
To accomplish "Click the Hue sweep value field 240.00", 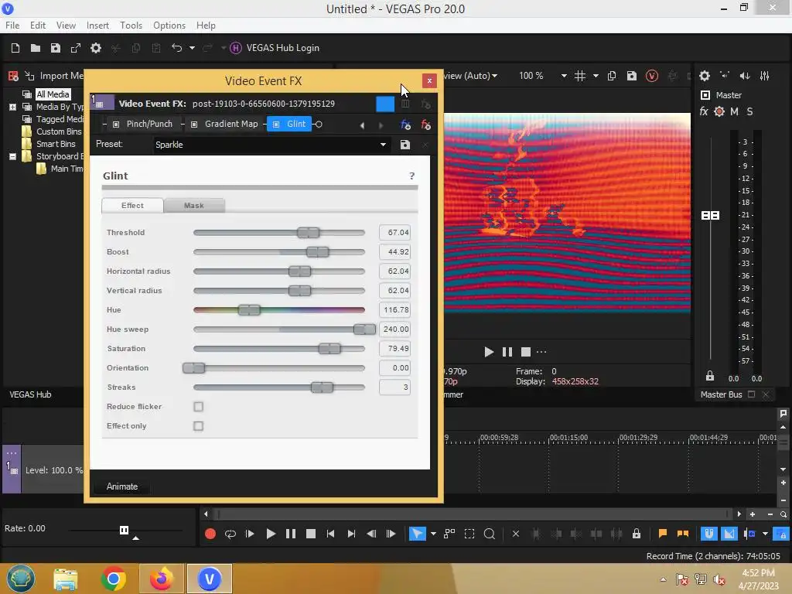I will [x=394, y=329].
